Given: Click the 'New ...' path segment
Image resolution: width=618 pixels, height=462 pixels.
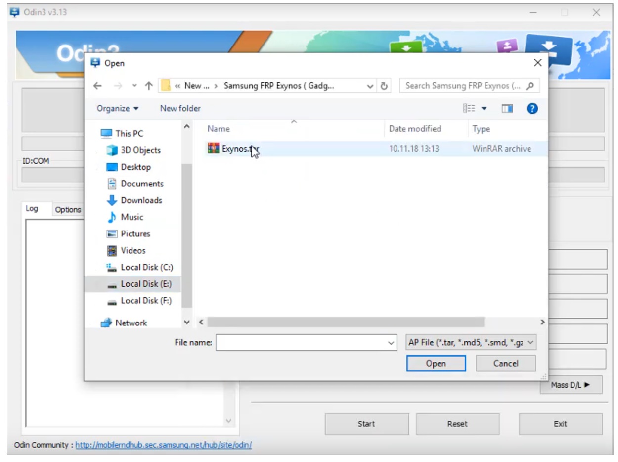Looking at the screenshot, I should [196, 86].
